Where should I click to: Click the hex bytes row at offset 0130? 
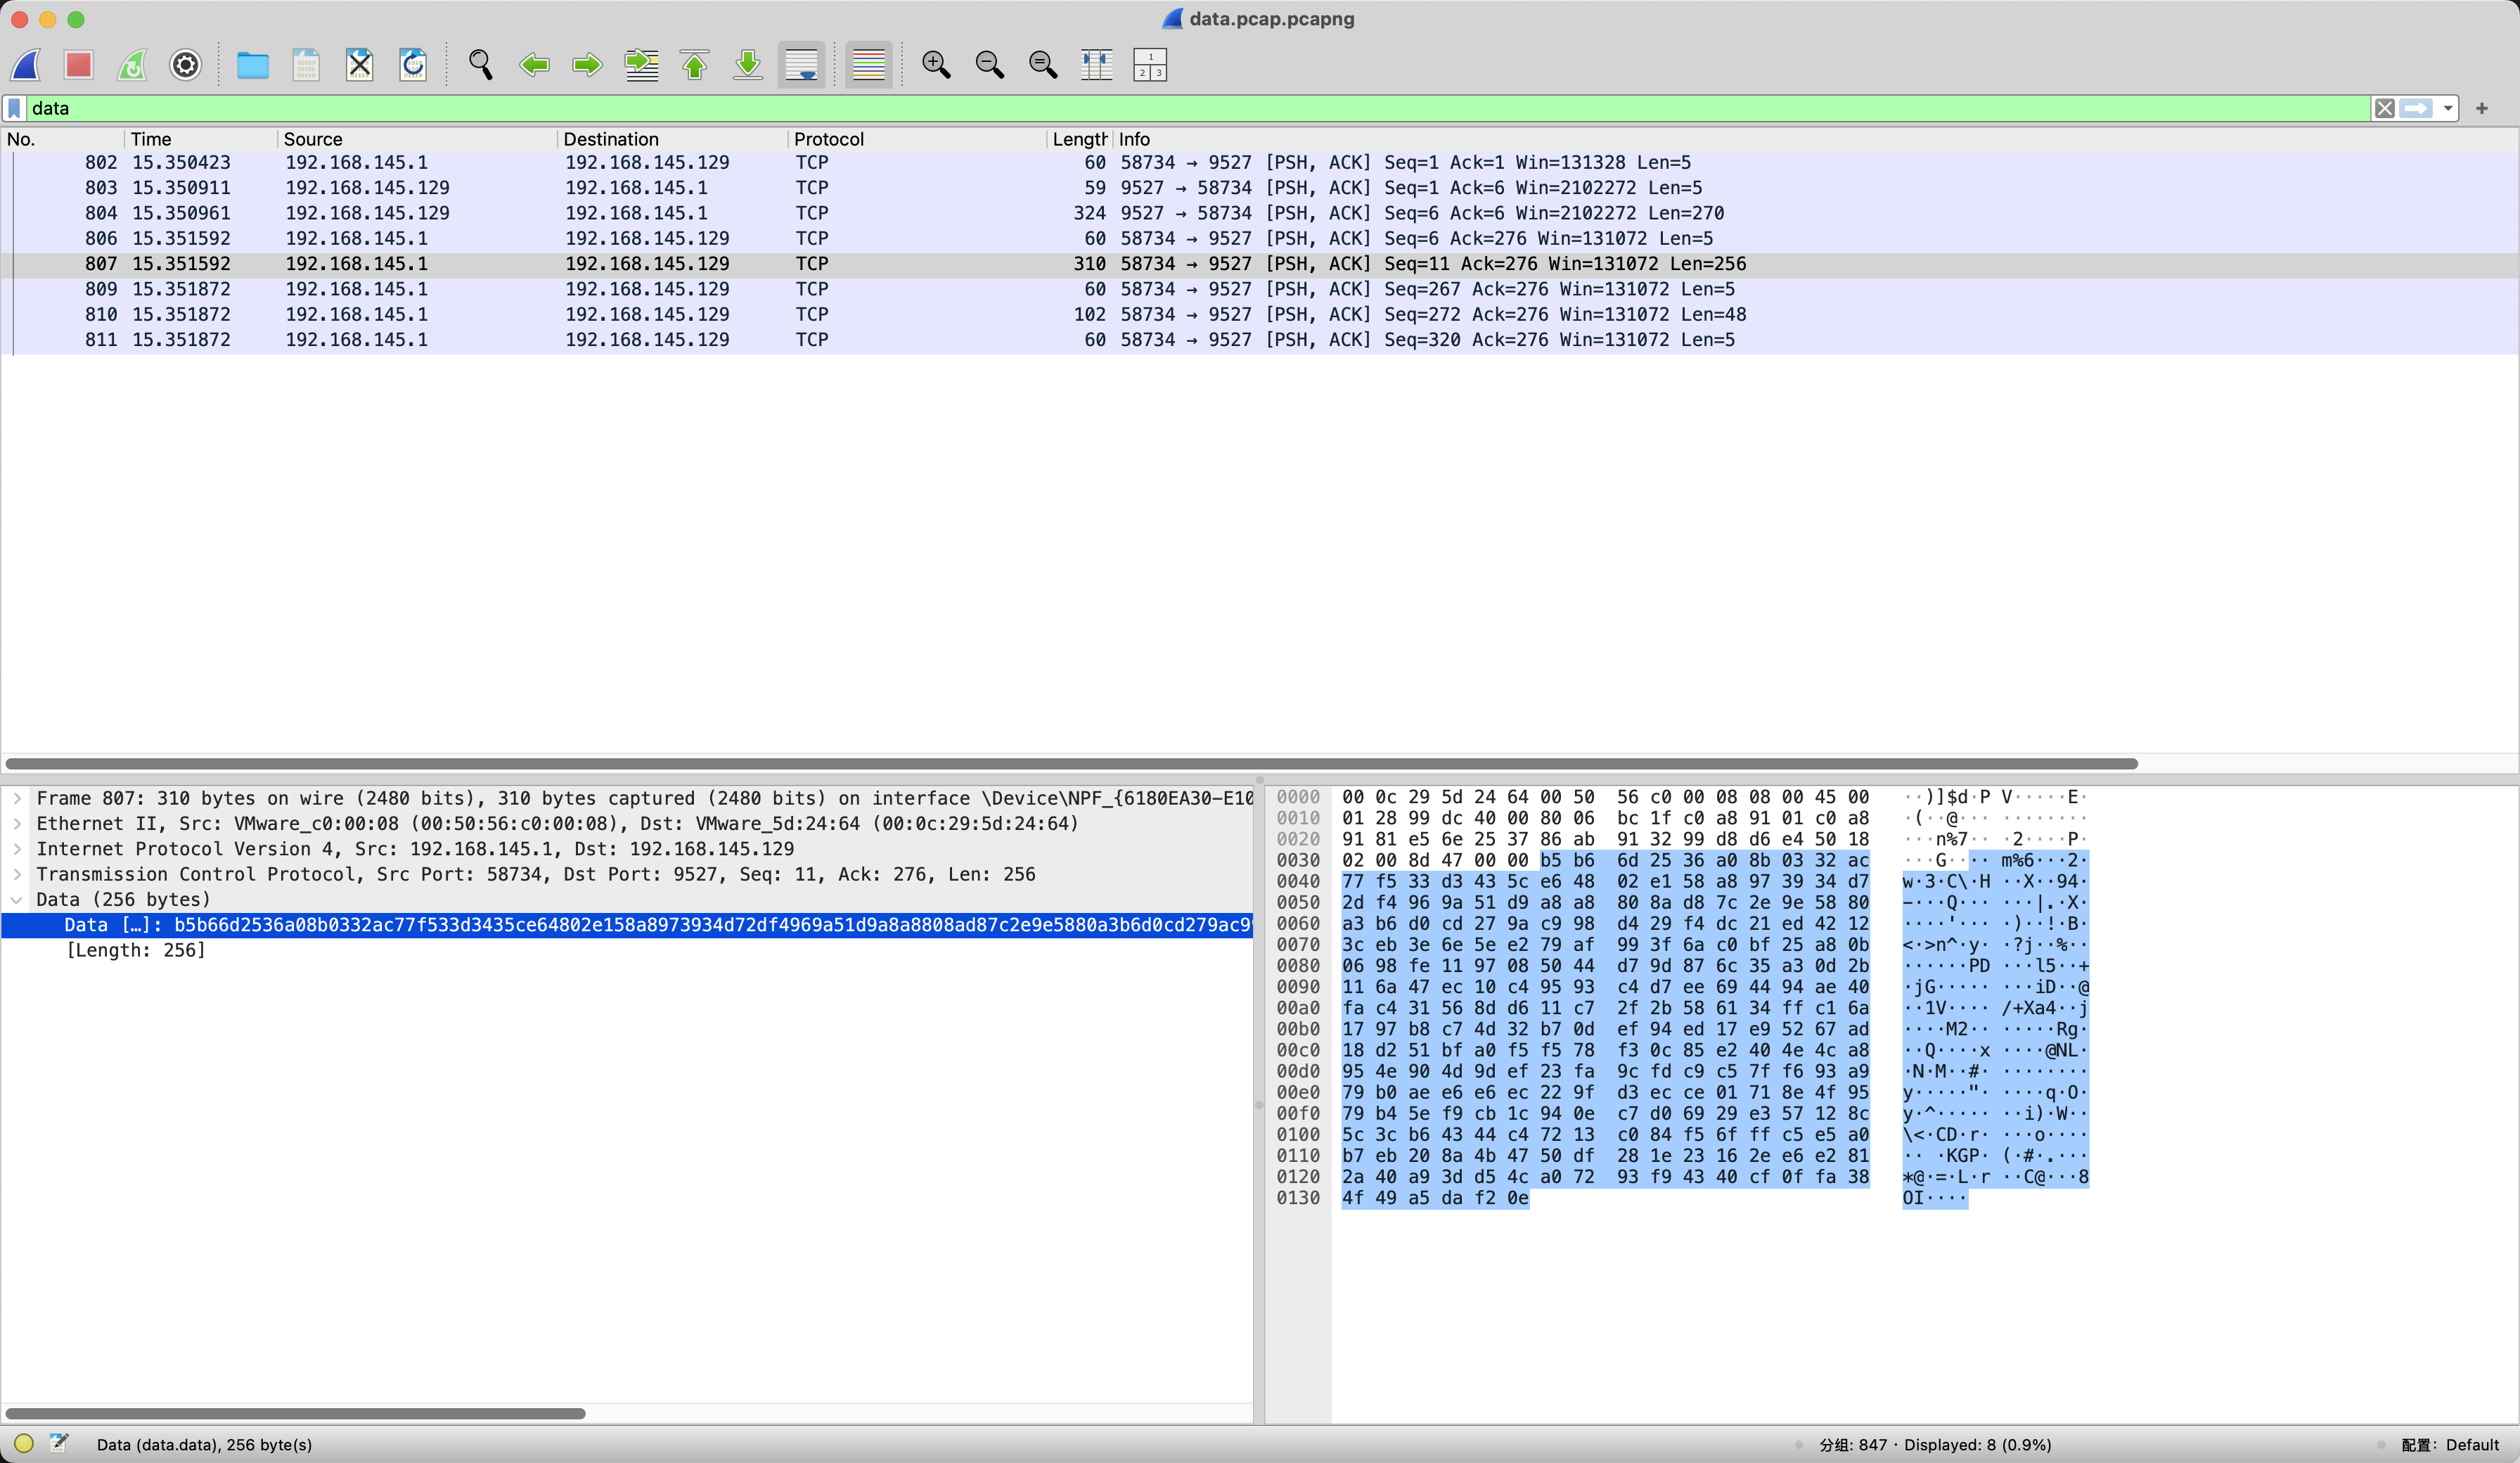click(1435, 1198)
